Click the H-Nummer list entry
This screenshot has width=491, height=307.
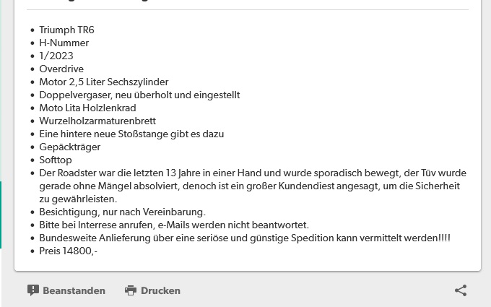point(64,43)
